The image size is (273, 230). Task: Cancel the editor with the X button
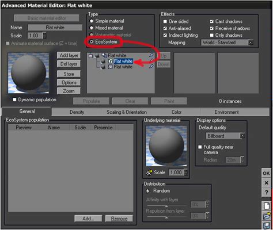(266, 183)
